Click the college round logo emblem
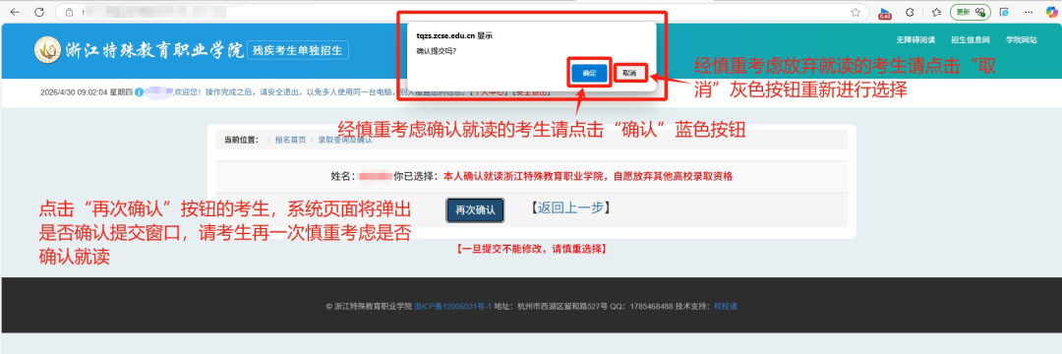 pos(47,50)
